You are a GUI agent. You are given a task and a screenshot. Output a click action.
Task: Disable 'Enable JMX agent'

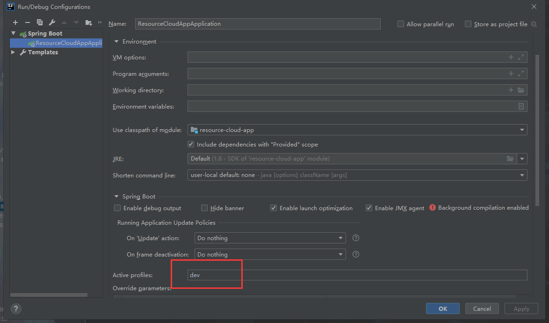click(368, 208)
